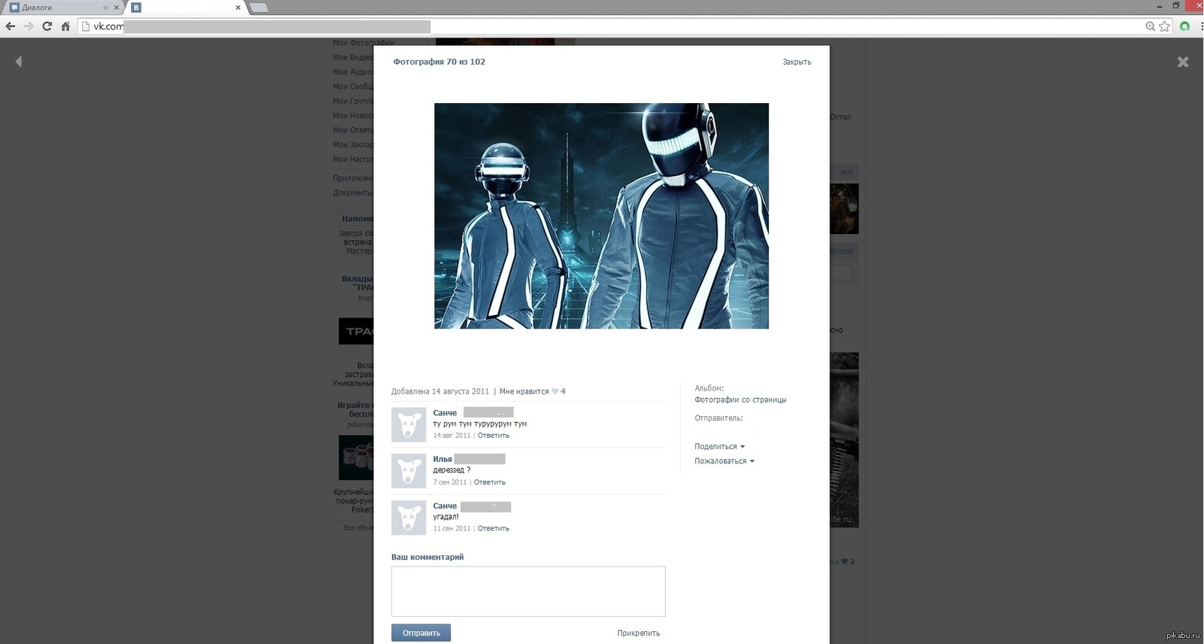Go to browser home page icon
Image resolution: width=1204 pixels, height=644 pixels.
65,26
